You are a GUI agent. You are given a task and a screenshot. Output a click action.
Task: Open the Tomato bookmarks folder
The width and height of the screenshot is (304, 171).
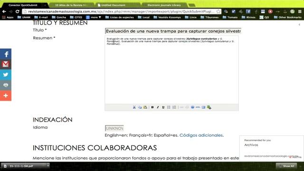(x=230, y=17)
